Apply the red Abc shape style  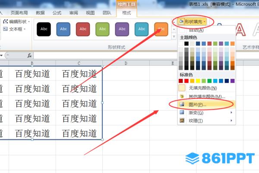(x=83, y=29)
